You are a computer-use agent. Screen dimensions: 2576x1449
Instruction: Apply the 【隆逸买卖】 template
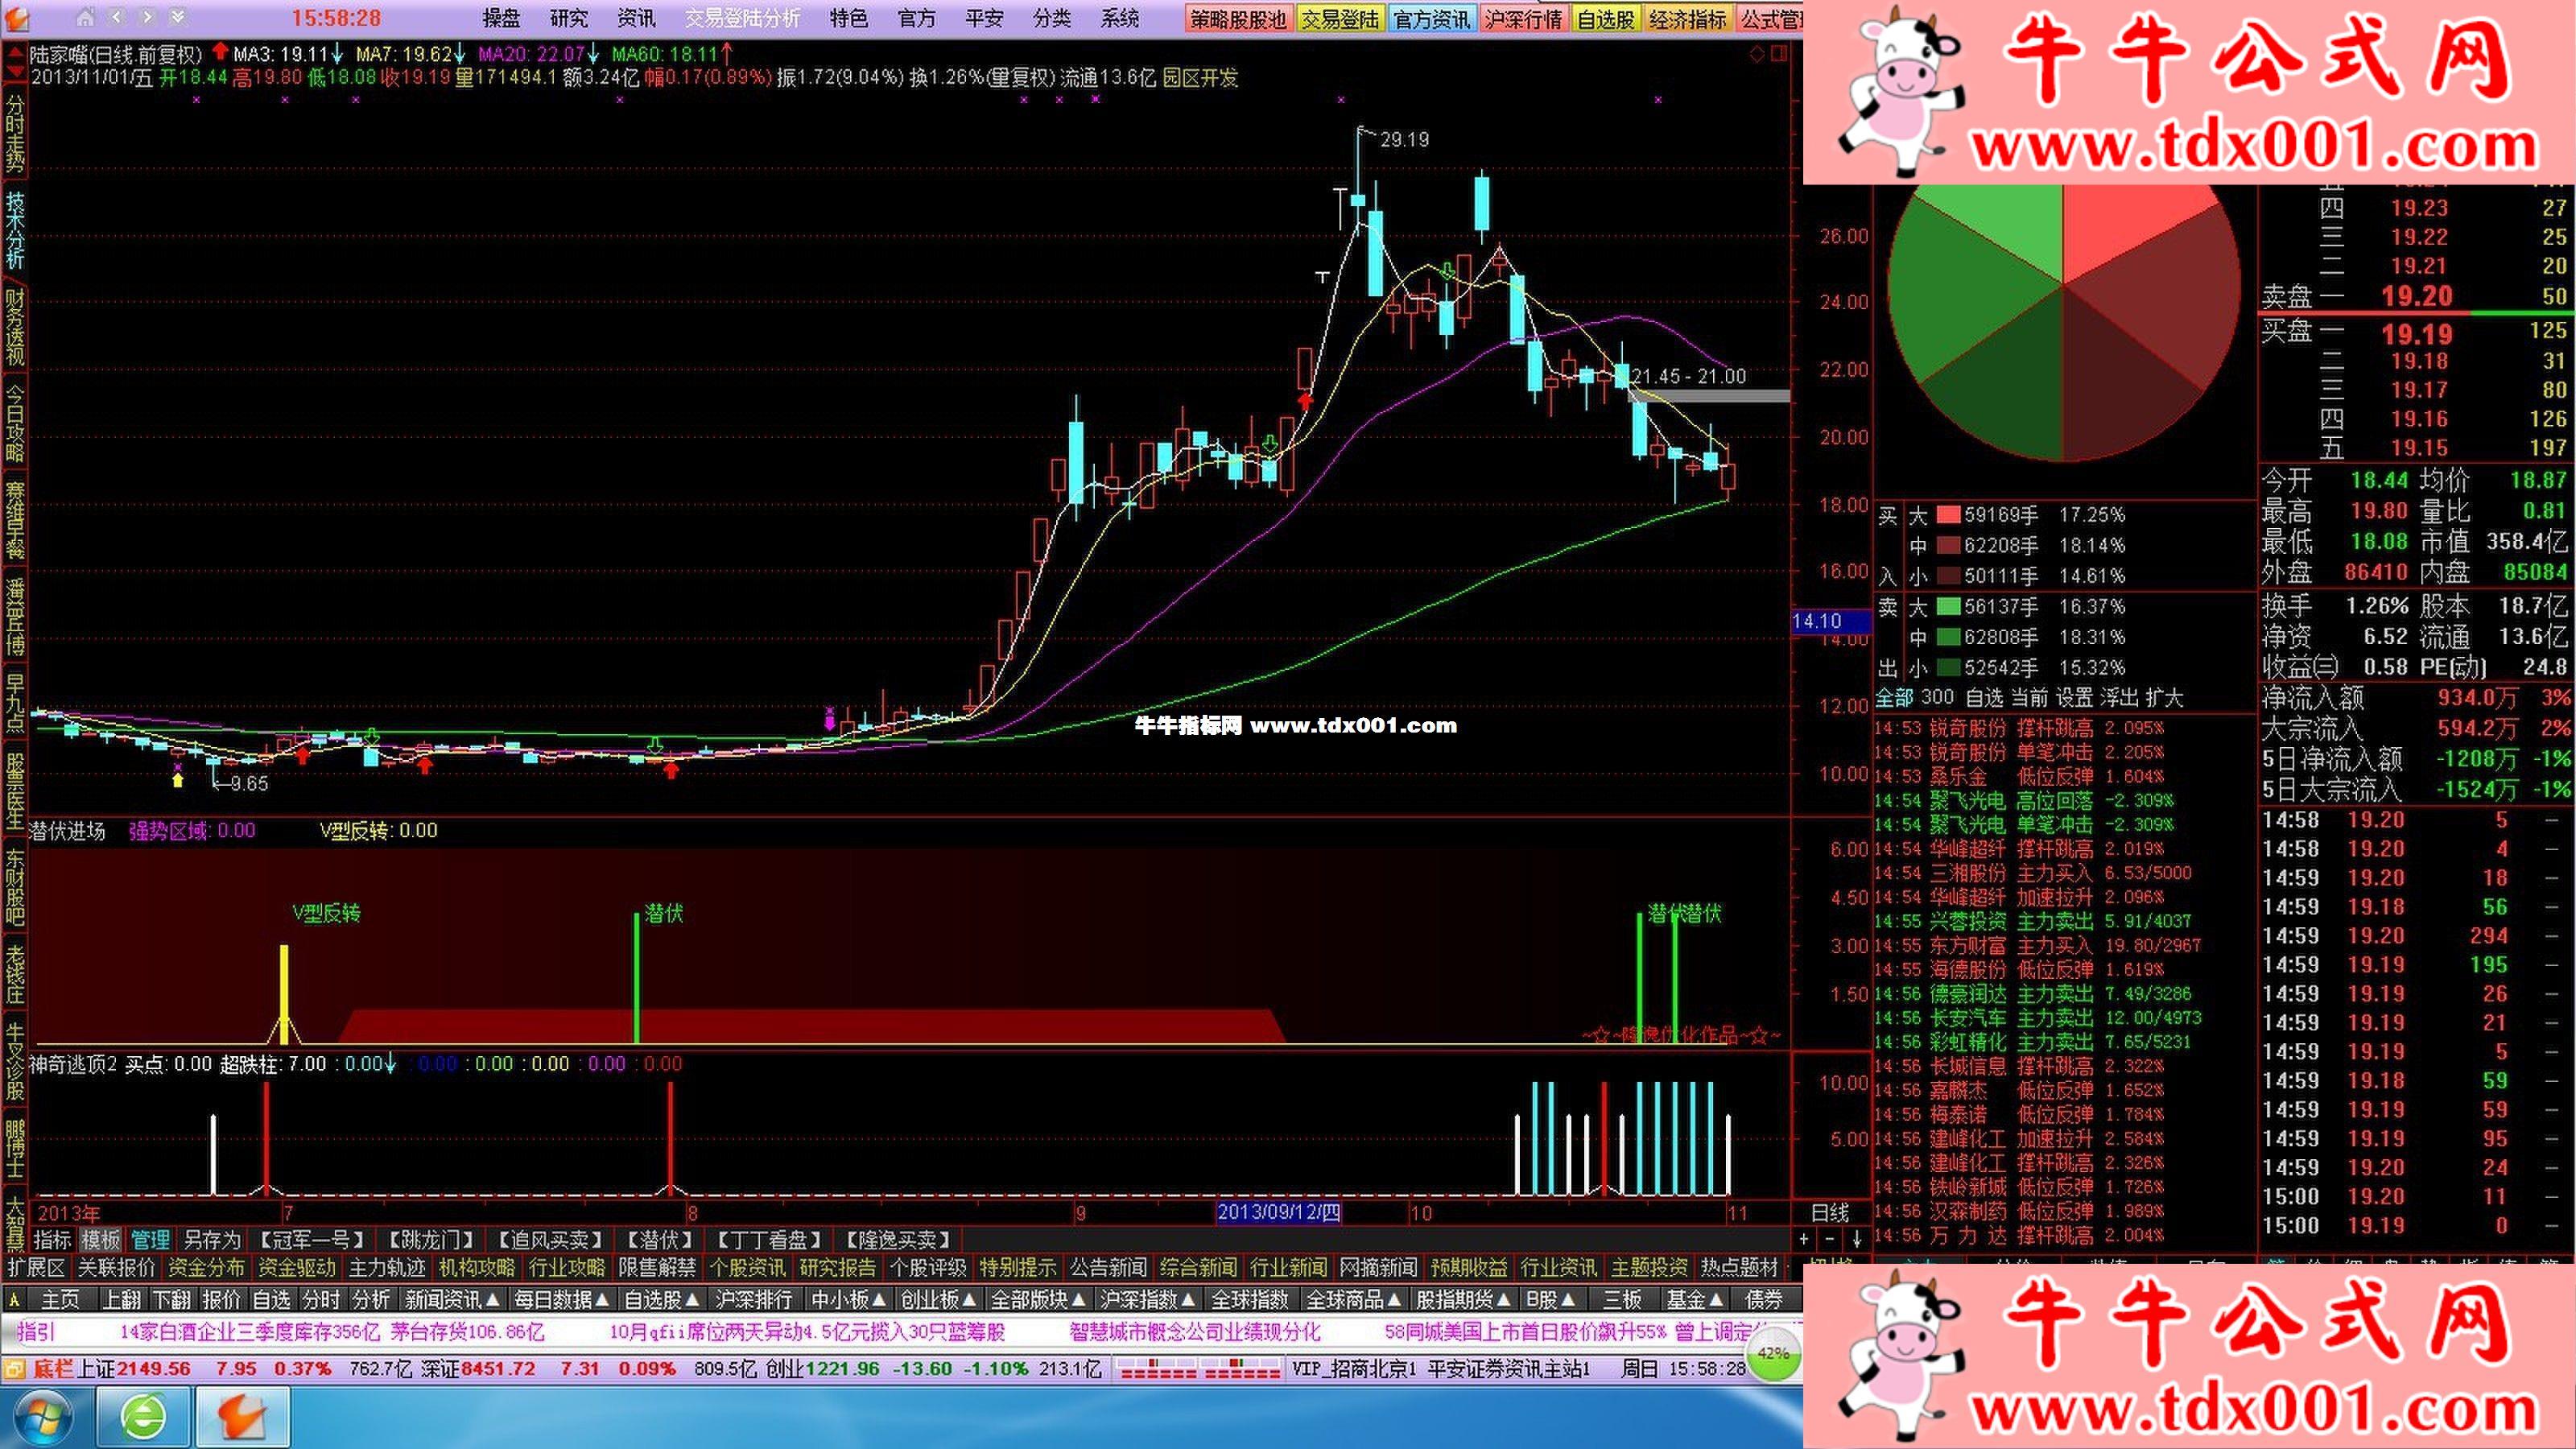[x=897, y=1240]
